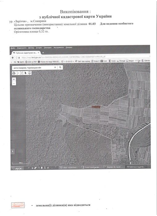157x216 pixels.
Task: Click the print icon in map toolbar
Action: [14, 73]
